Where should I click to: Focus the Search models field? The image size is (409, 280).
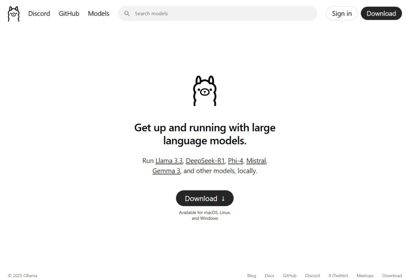coord(218,13)
